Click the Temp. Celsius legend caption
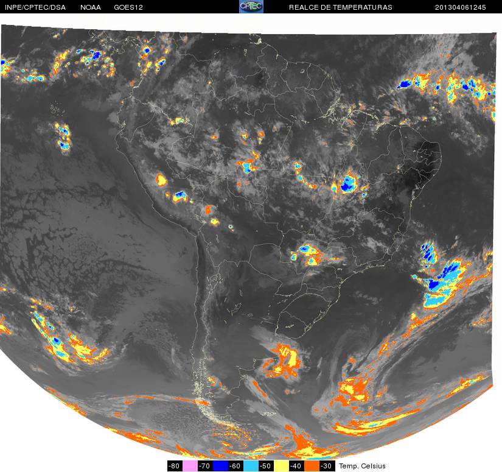 tap(363, 466)
